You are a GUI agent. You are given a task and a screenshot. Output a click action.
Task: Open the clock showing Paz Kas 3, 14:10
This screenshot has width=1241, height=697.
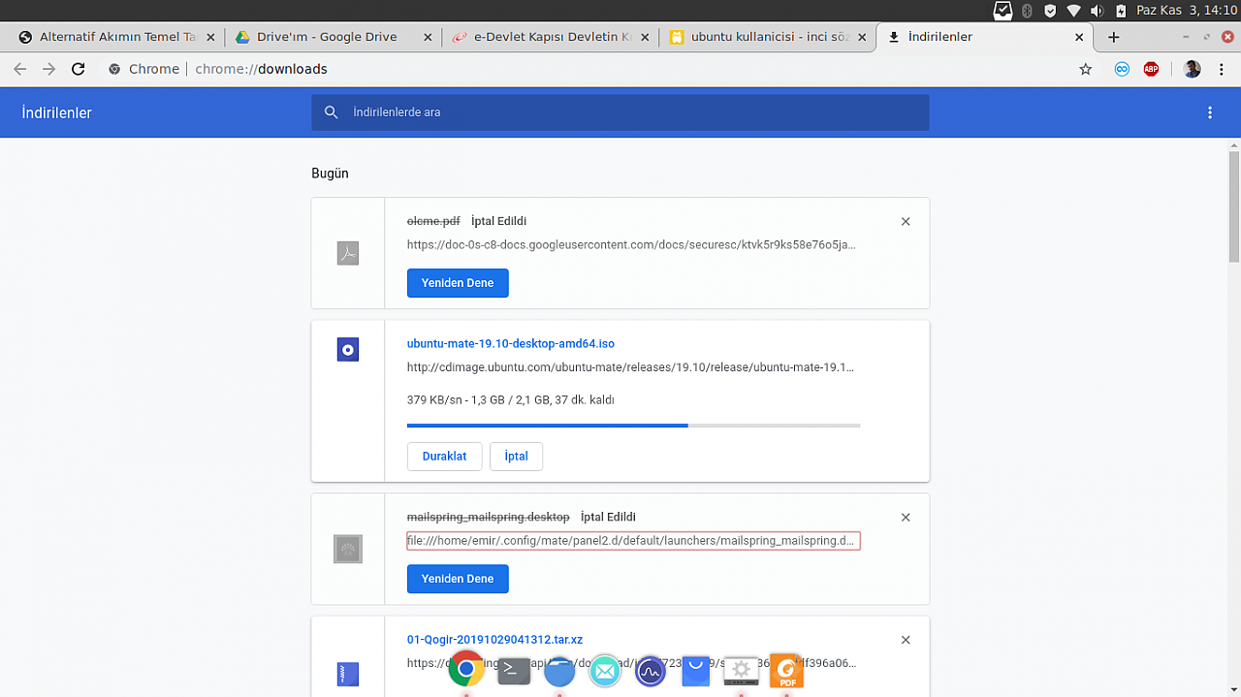1188,11
